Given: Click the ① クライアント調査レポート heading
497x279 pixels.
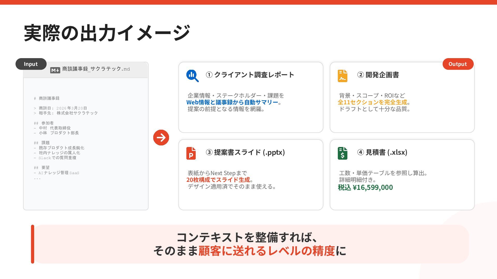Looking at the screenshot, I should coord(250,75).
